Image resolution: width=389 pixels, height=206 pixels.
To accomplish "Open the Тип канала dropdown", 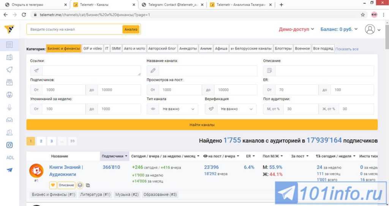I will point(172,109).
